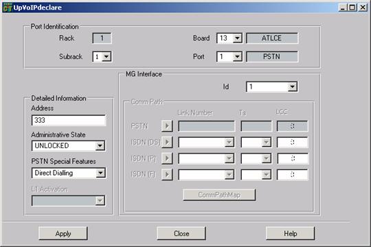This screenshot has height=247, width=371.
Task: Open the Administrative State dropdown
Action: click(x=100, y=145)
